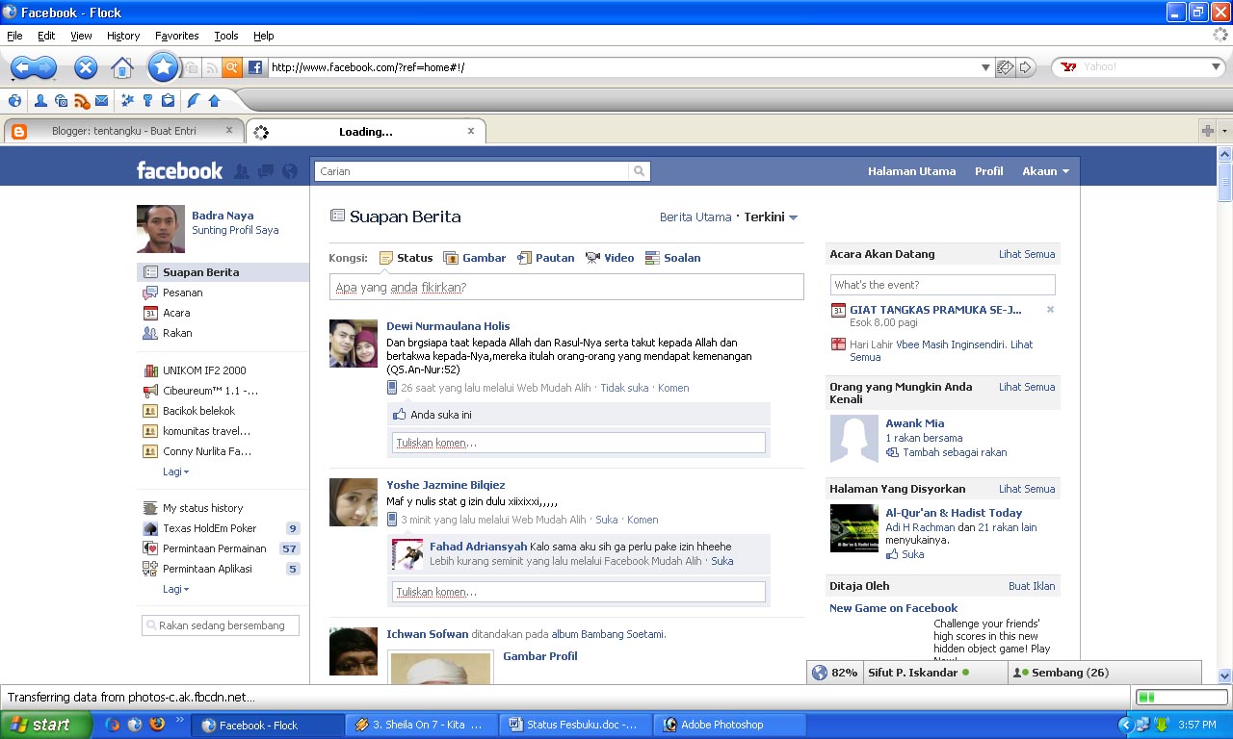The image size is (1233, 739).
Task: Click the search magnifier in Carian box
Action: [x=639, y=171]
